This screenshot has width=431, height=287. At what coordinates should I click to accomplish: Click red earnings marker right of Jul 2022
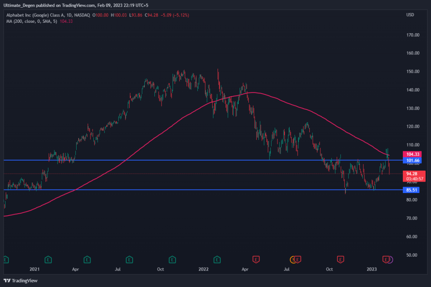coord(298,260)
